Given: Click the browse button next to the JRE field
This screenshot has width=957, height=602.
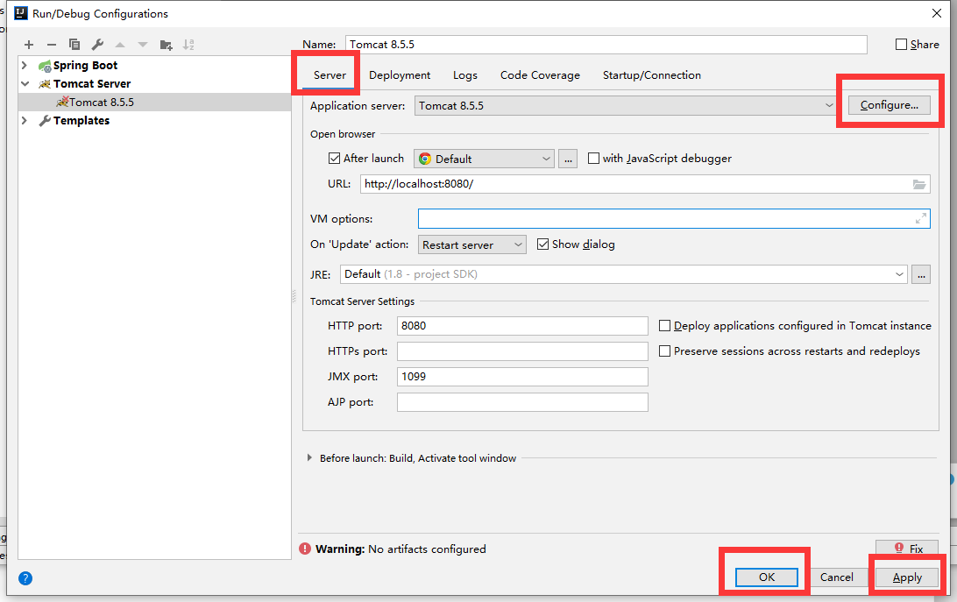Looking at the screenshot, I should (921, 274).
